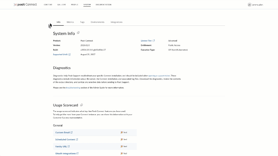This screenshot has width=278, height=156.
Task: Open the Environments tab
Action: (x=98, y=22)
